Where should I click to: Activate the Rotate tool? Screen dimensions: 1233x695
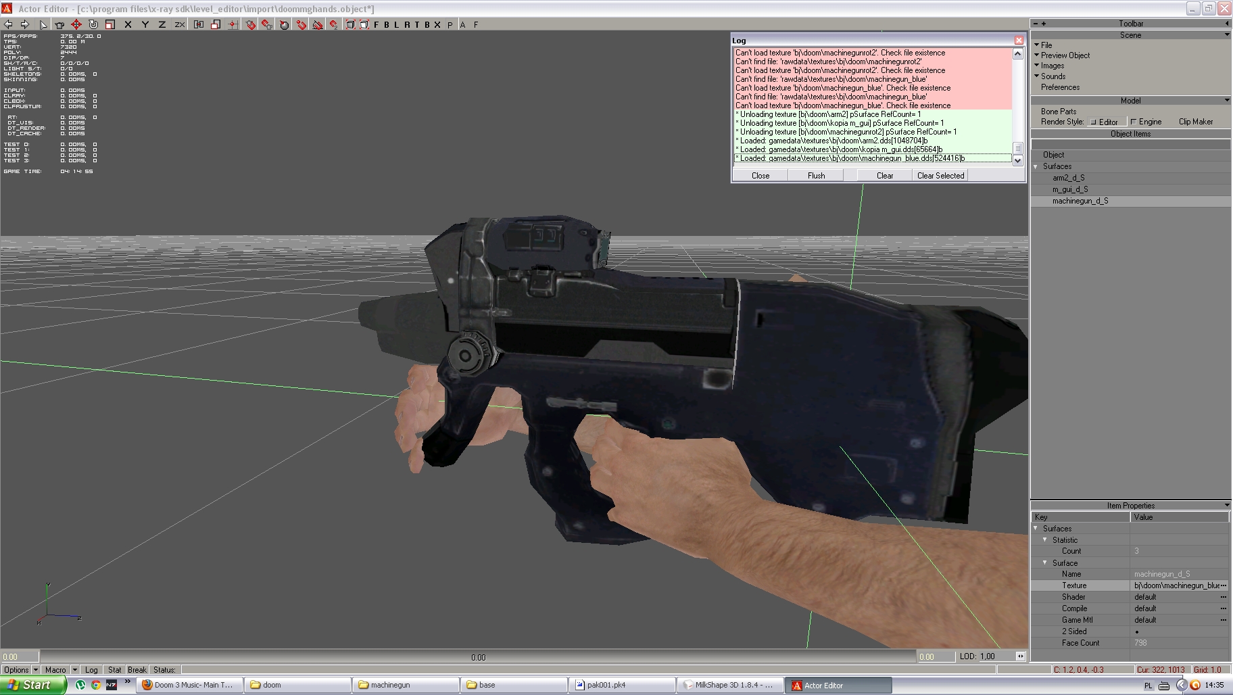[x=93, y=24]
